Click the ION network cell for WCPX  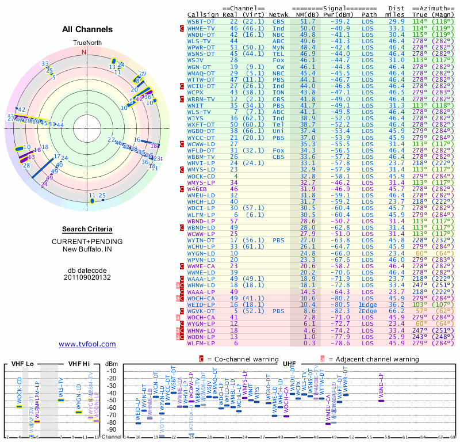click(278, 92)
